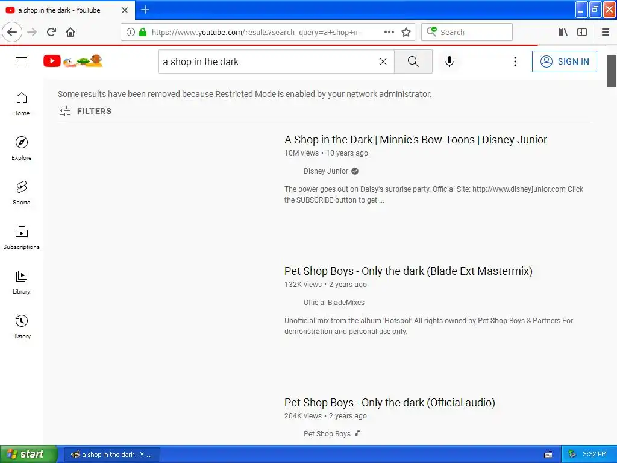
Task: Click the browser forward arrow
Action: (32, 32)
